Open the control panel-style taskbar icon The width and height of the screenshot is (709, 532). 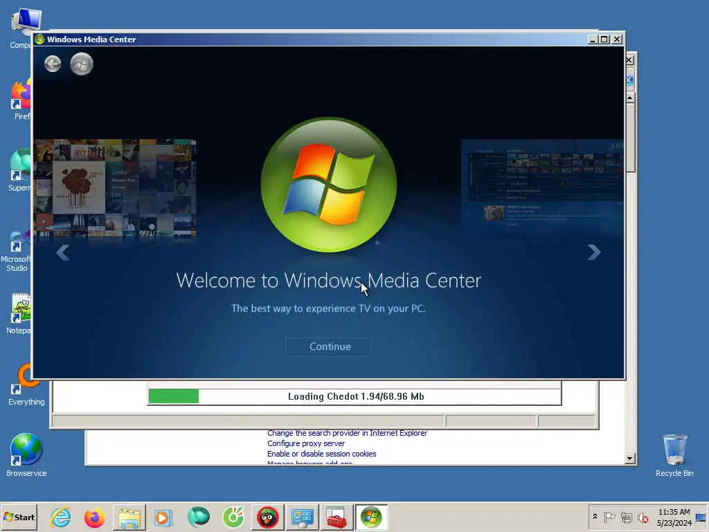(302, 517)
